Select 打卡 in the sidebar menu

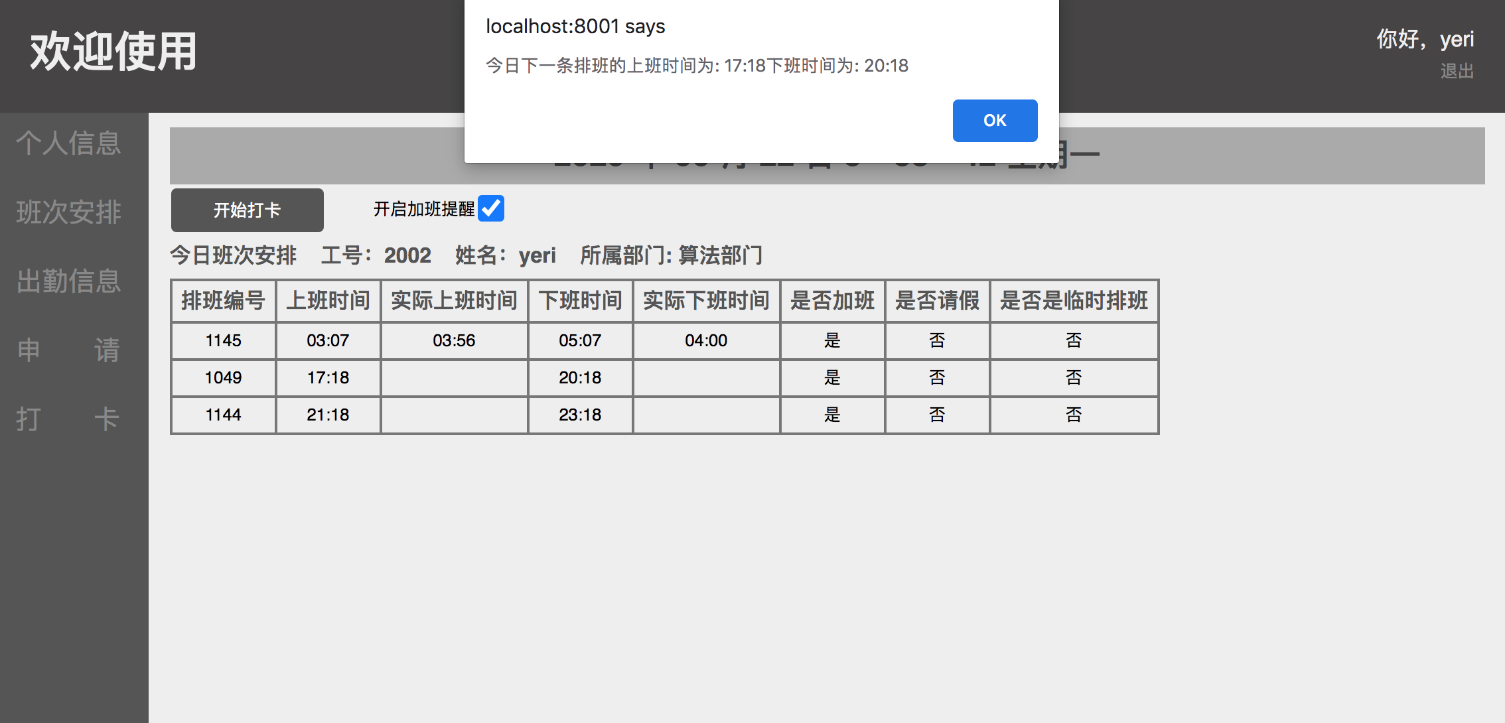[69, 419]
